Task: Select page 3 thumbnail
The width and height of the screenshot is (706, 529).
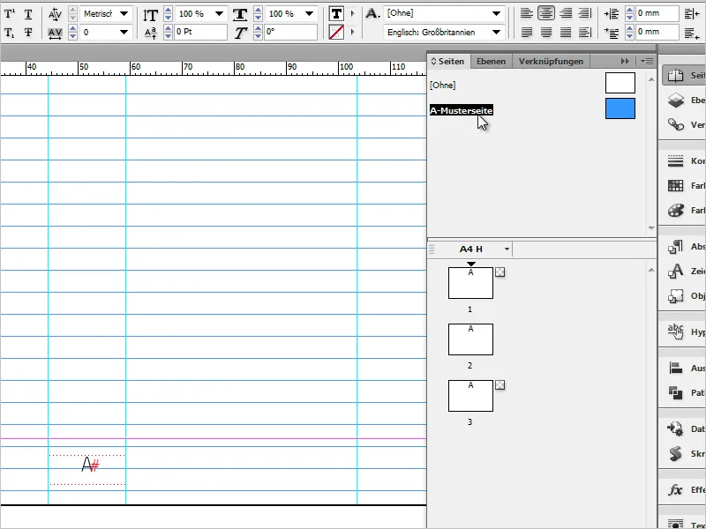Action: [470, 395]
